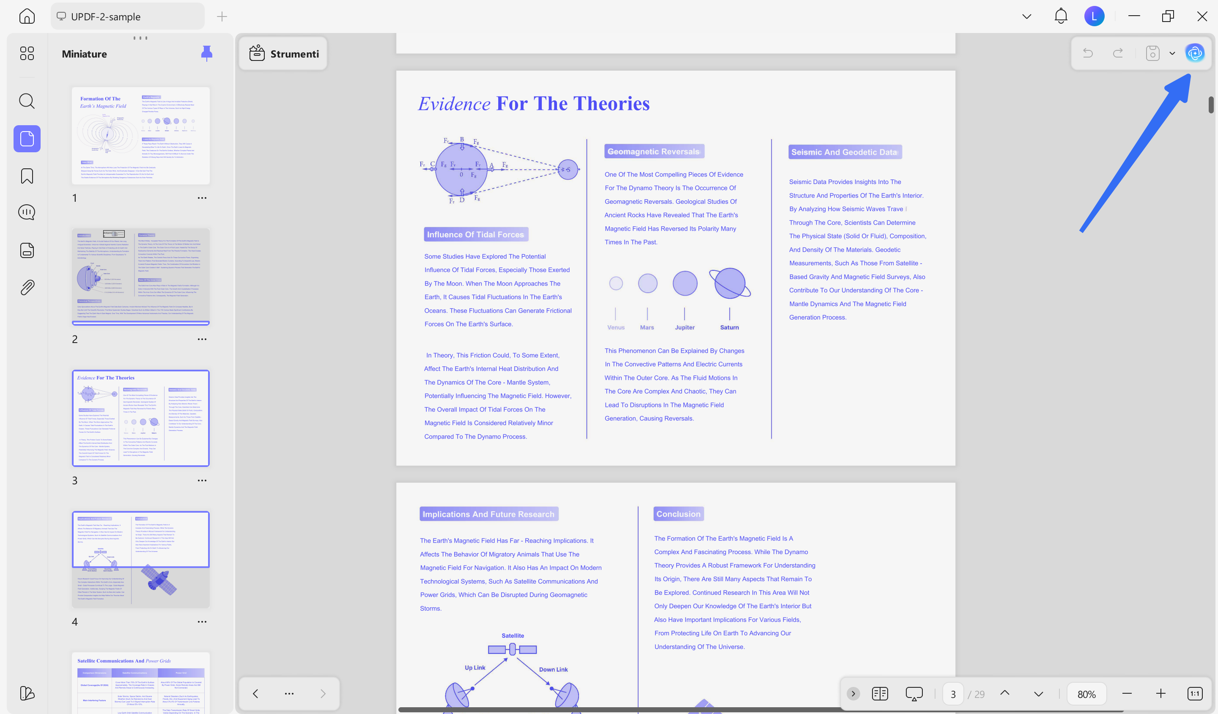Open the Strumenti tools menu
The height and width of the screenshot is (714, 1218).
point(284,54)
